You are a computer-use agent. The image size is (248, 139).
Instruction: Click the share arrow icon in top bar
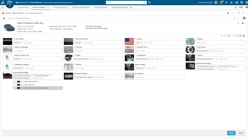click(x=231, y=2)
